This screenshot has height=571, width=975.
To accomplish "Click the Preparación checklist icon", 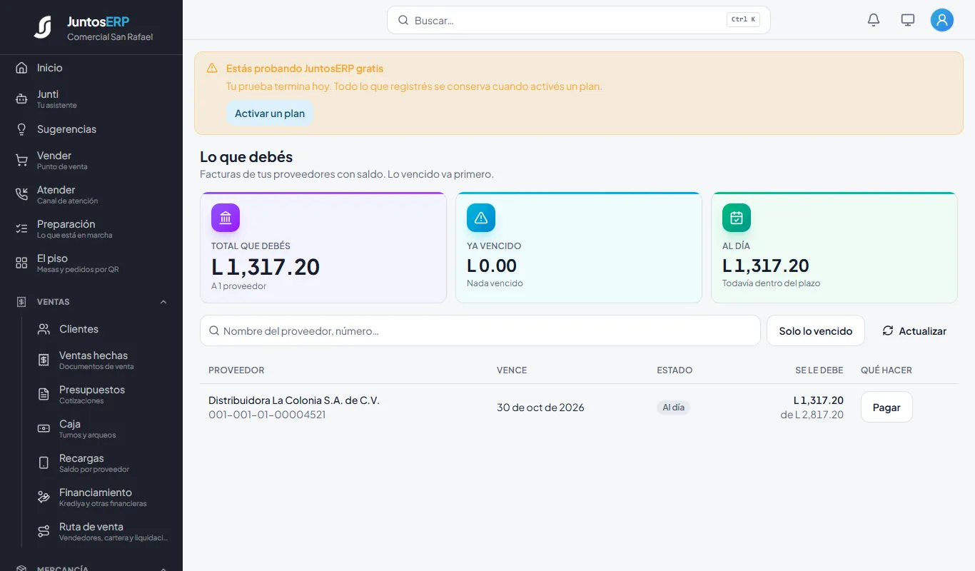I will (21, 229).
